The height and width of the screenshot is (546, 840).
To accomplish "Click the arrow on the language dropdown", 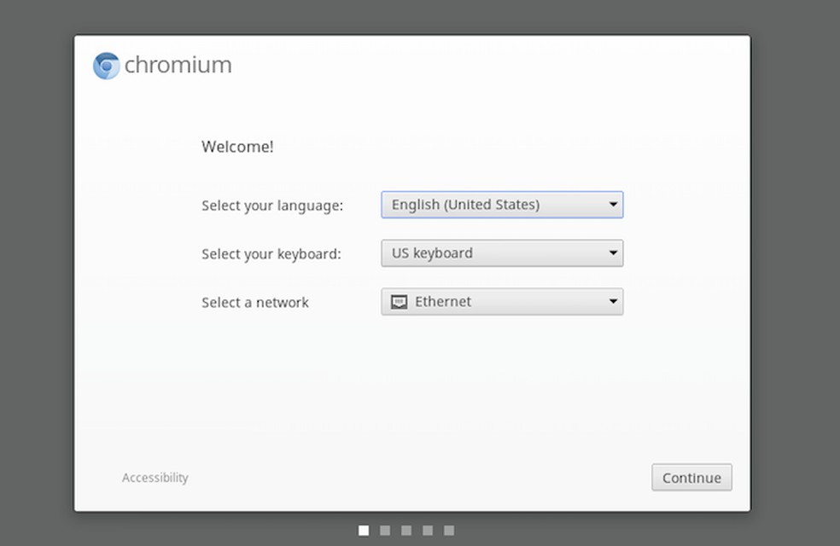I will click(x=612, y=205).
